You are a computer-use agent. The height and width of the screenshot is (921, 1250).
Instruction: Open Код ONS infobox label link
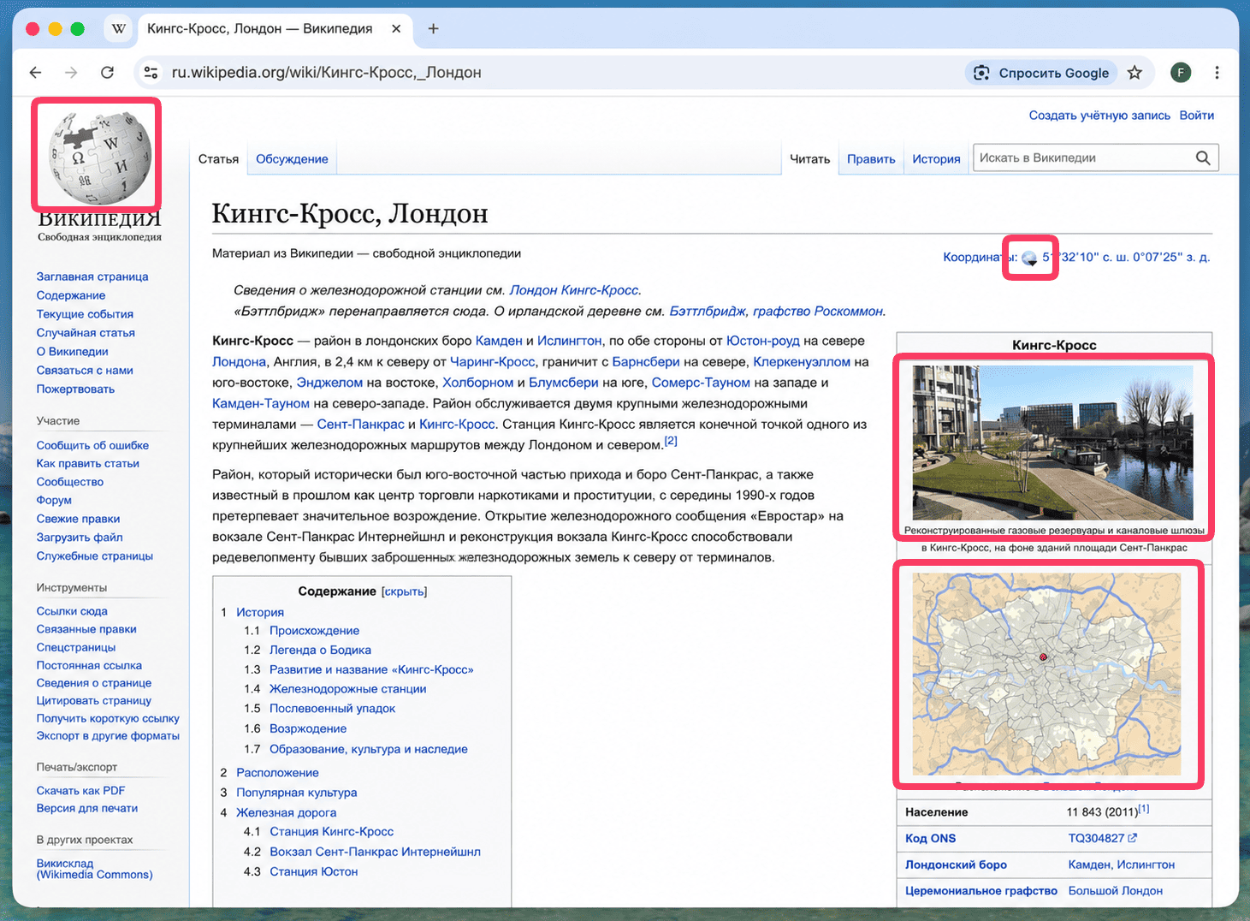[931, 838]
